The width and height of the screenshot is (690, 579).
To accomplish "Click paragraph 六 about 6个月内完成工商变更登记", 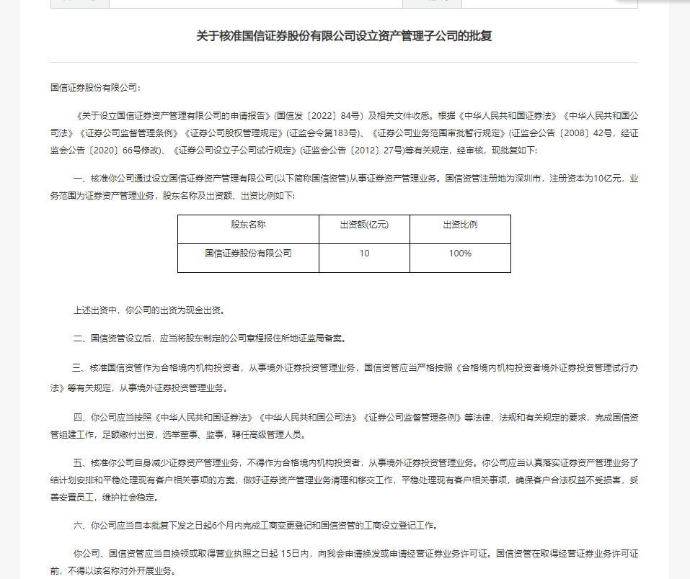I will (x=257, y=526).
